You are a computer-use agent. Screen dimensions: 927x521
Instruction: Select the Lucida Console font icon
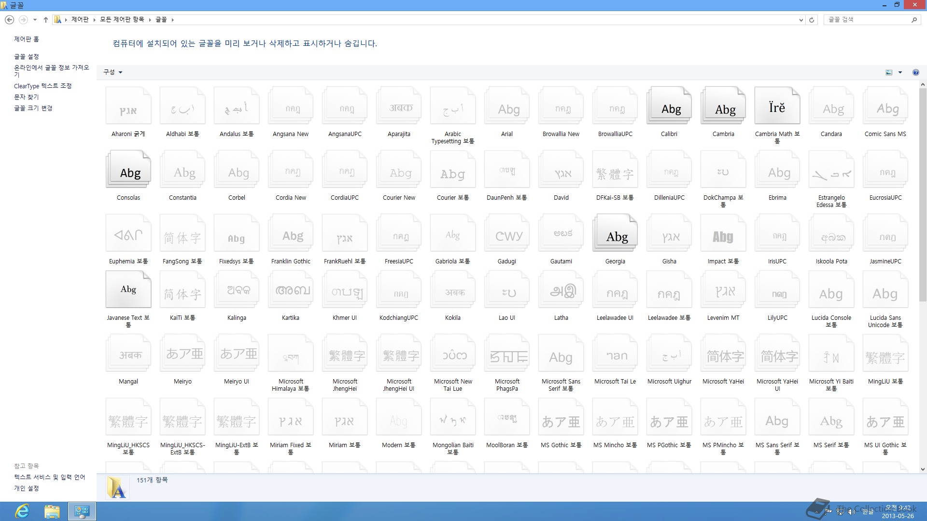tap(831, 289)
